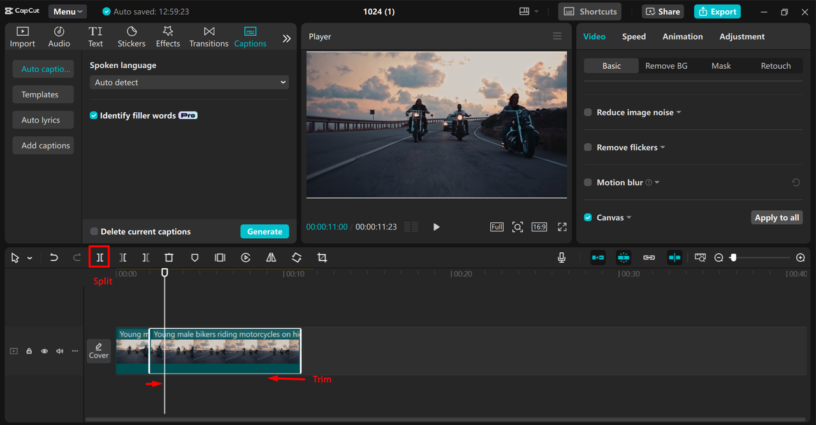
Task: Expand the Reduce image noise arrow
Action: [679, 112]
